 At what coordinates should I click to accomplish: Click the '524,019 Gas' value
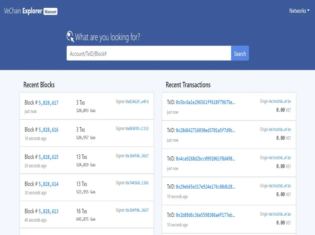(x=86, y=165)
